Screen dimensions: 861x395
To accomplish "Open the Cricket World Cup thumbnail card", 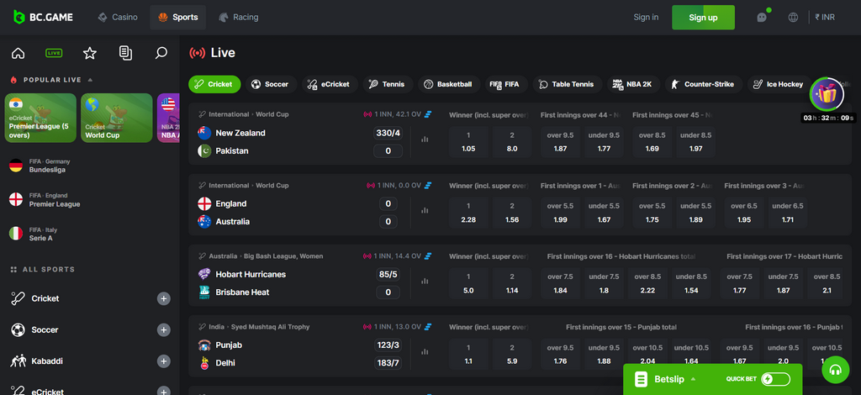I will click(117, 118).
